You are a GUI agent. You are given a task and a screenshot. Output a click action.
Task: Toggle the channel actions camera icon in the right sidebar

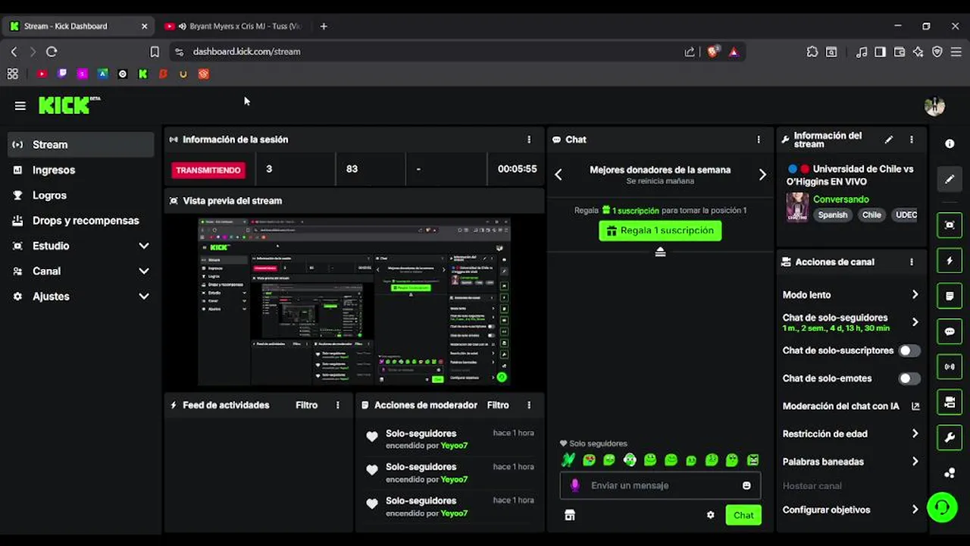[x=950, y=402]
